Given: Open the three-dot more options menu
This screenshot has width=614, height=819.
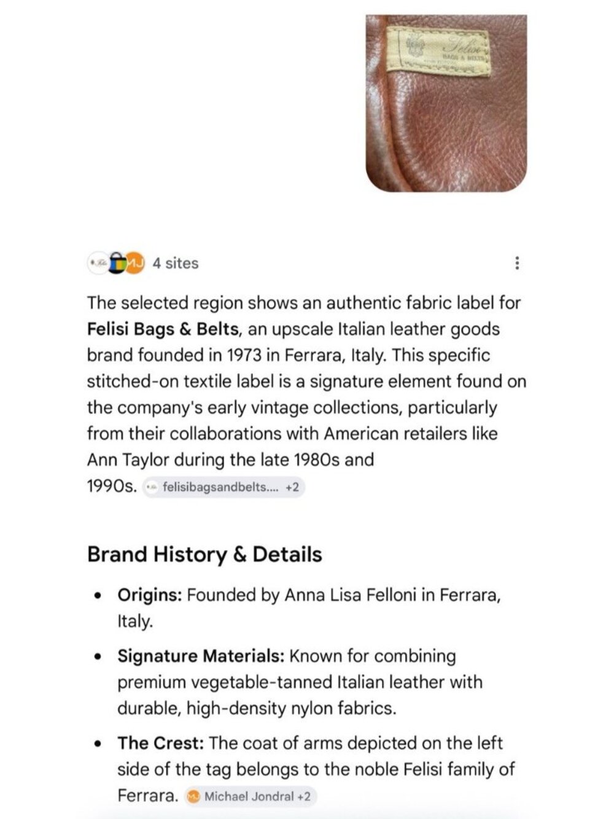Looking at the screenshot, I should (517, 263).
